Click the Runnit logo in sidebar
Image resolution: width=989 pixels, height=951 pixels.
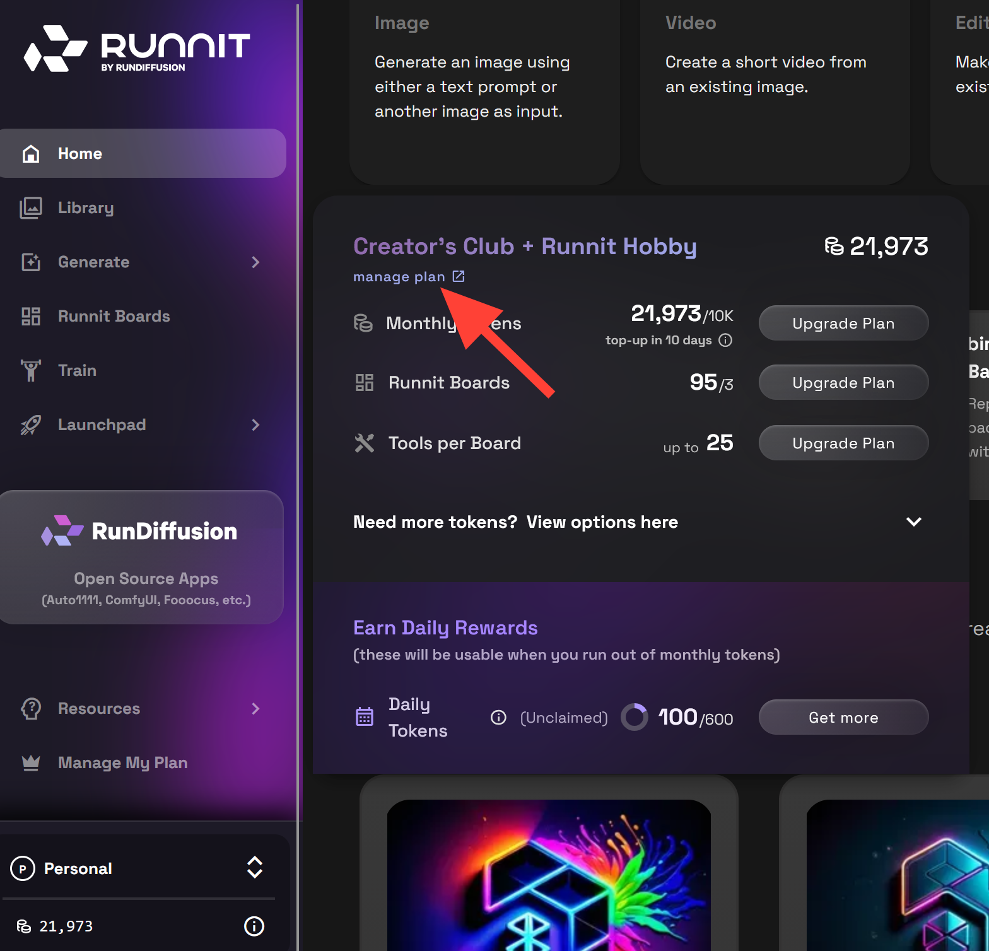(137, 49)
